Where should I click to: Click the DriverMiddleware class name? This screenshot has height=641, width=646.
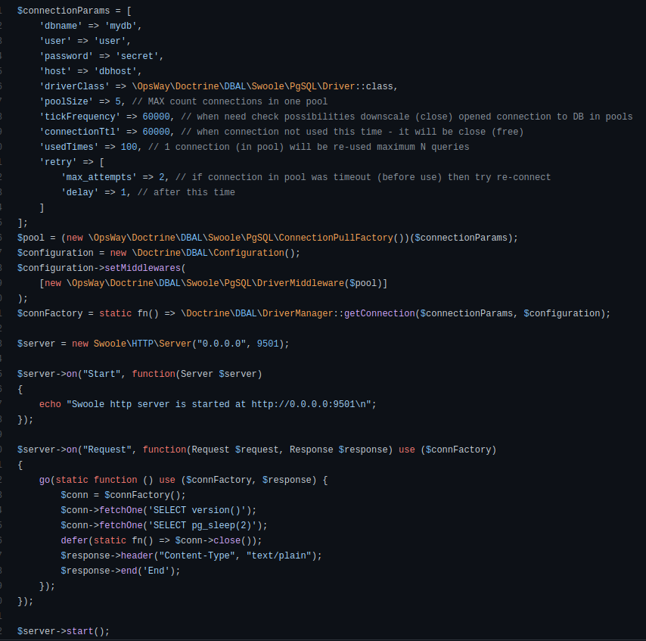300,283
